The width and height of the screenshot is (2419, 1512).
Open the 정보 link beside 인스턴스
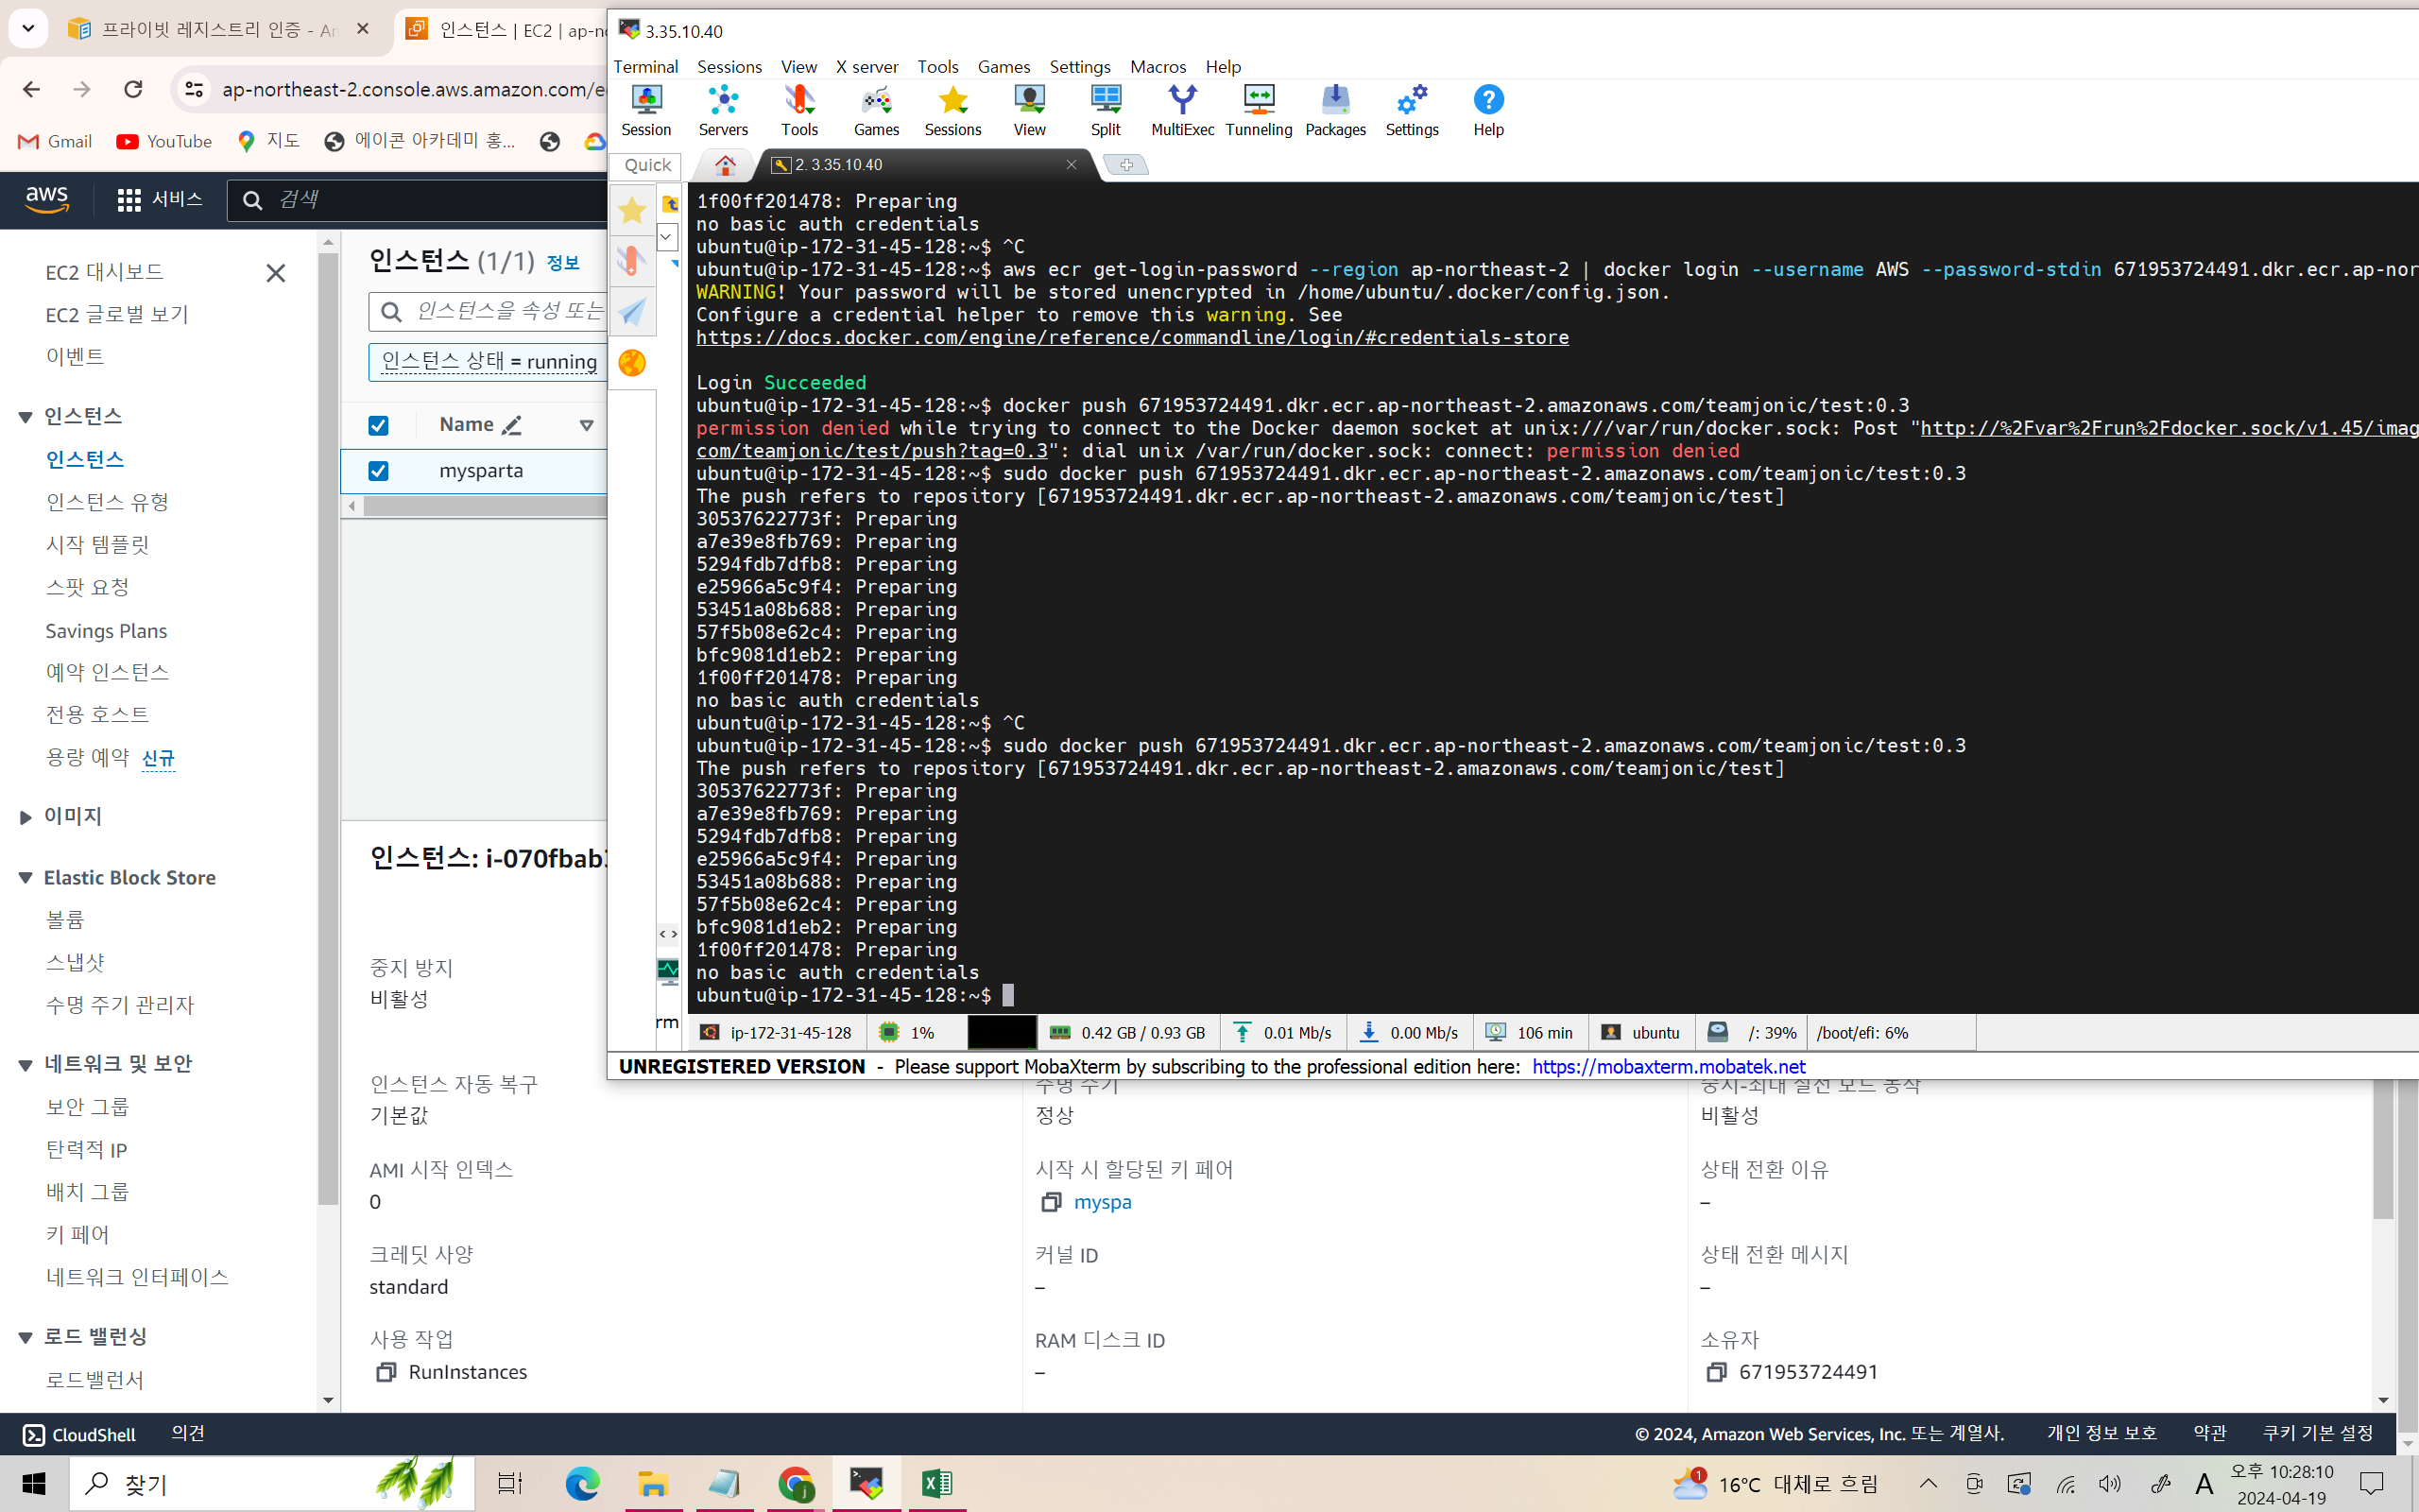click(563, 263)
